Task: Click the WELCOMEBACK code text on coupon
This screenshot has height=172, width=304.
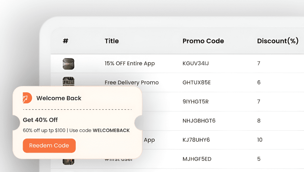Action: point(111,130)
